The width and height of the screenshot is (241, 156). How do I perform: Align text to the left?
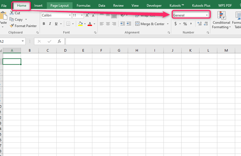tap(102, 24)
